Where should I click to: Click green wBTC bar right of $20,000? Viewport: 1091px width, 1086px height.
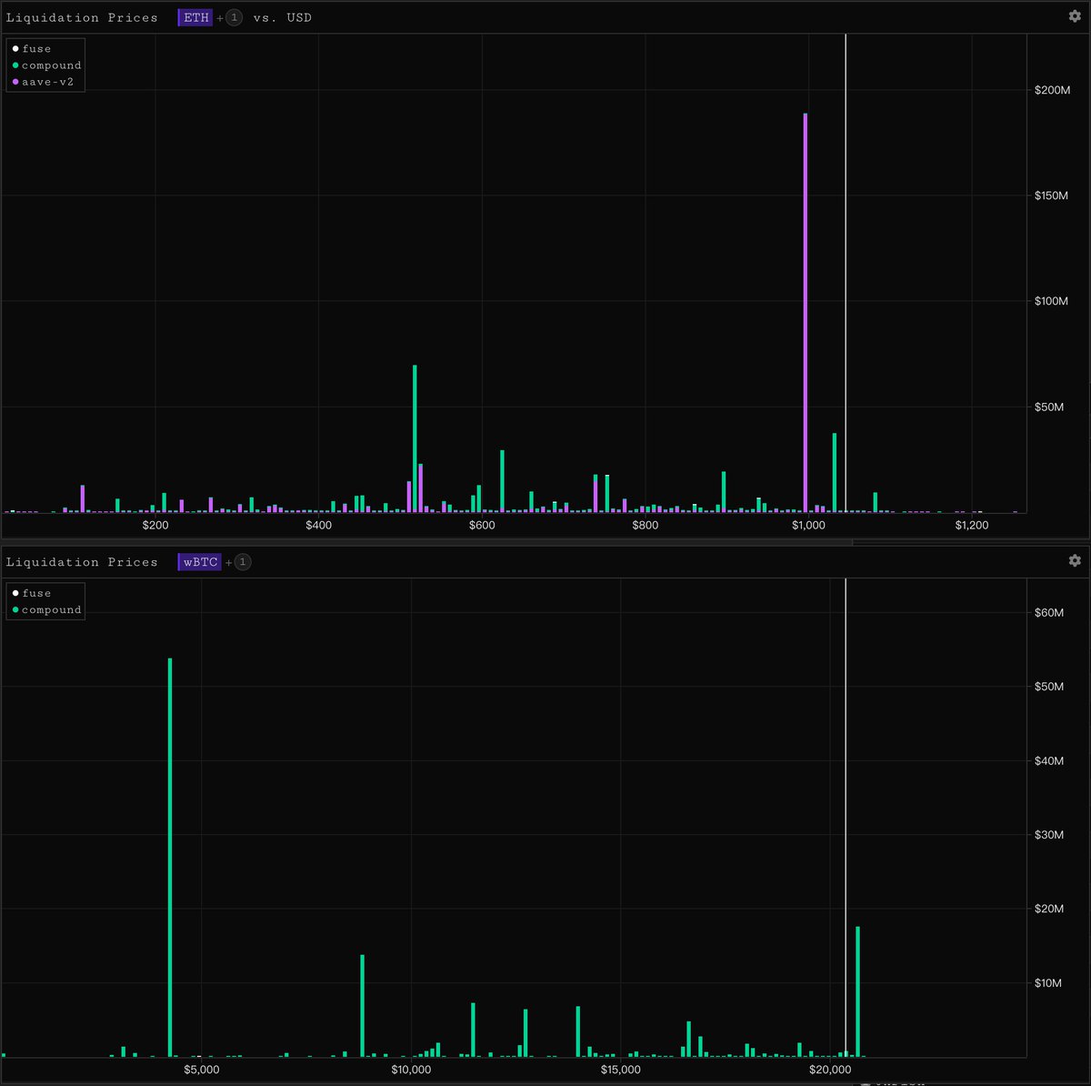pos(857,991)
